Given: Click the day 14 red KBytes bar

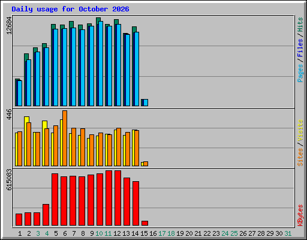Looking at the screenshot, I should click(136, 203).
